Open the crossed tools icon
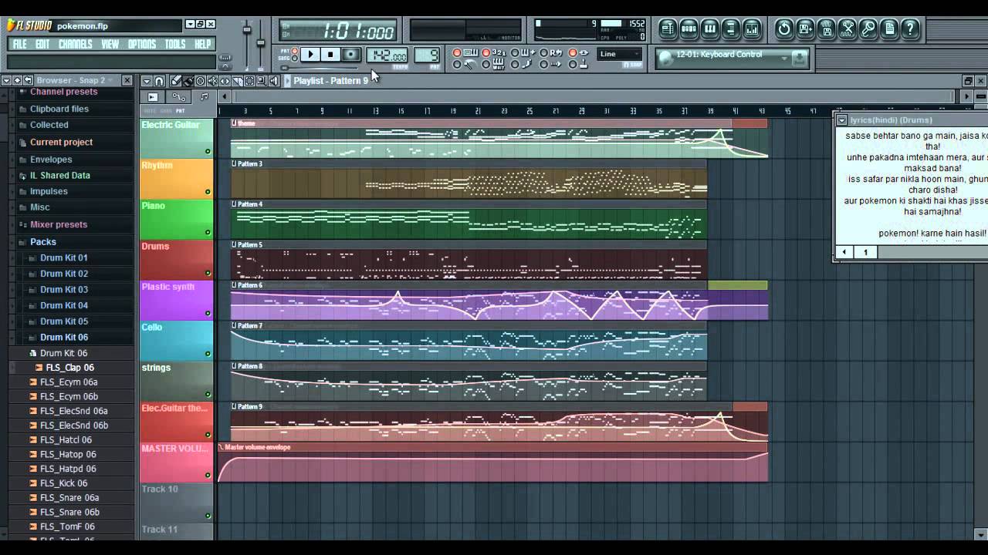This screenshot has width=988, height=555. pyautogui.click(x=847, y=29)
